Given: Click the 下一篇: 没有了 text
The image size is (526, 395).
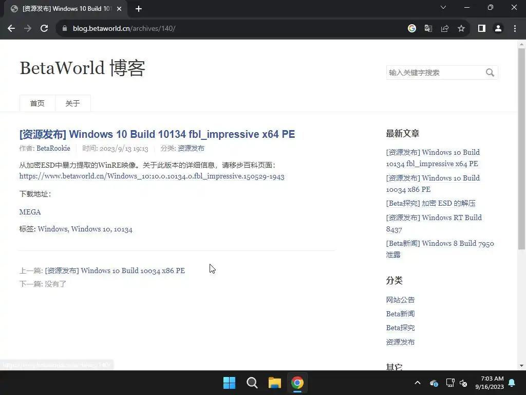Looking at the screenshot, I should point(43,284).
